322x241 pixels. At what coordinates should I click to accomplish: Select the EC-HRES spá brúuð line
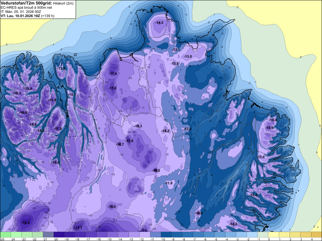click(26, 8)
